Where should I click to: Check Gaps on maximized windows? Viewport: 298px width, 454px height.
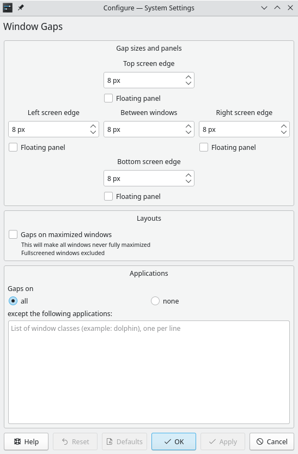[x=13, y=234]
